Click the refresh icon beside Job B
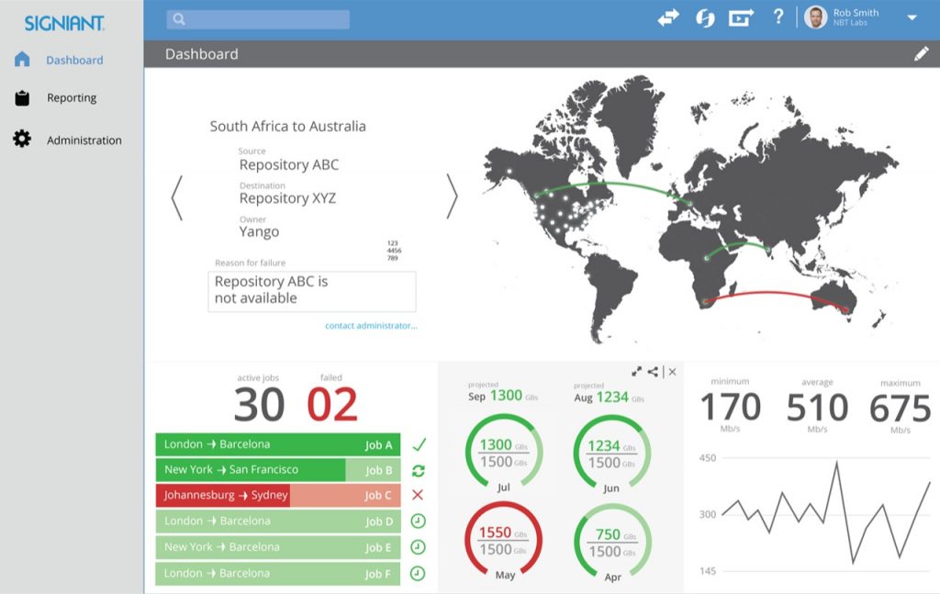 (x=419, y=469)
